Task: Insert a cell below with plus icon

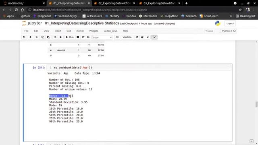Action: tap(31, 37)
